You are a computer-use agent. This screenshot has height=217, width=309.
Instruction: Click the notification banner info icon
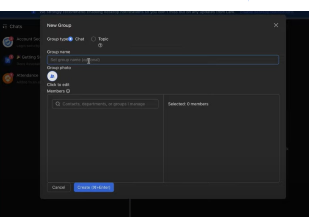coord(34,12)
